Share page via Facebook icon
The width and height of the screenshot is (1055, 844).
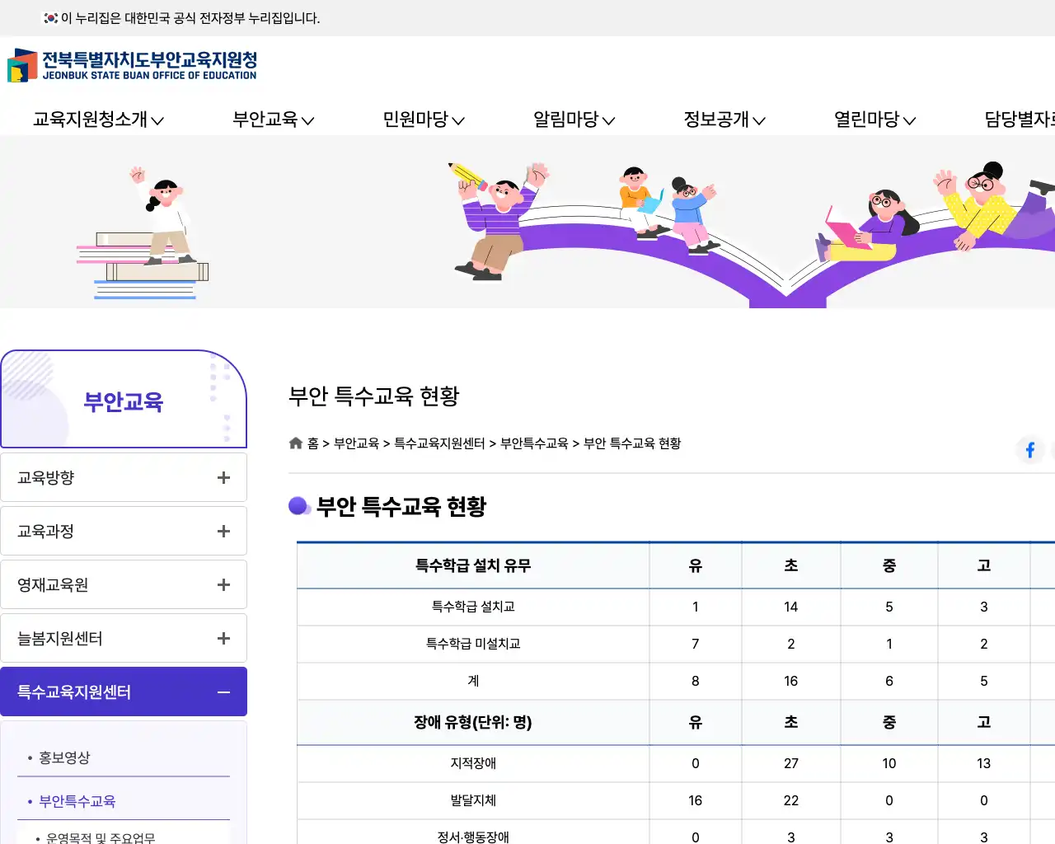point(1029,449)
